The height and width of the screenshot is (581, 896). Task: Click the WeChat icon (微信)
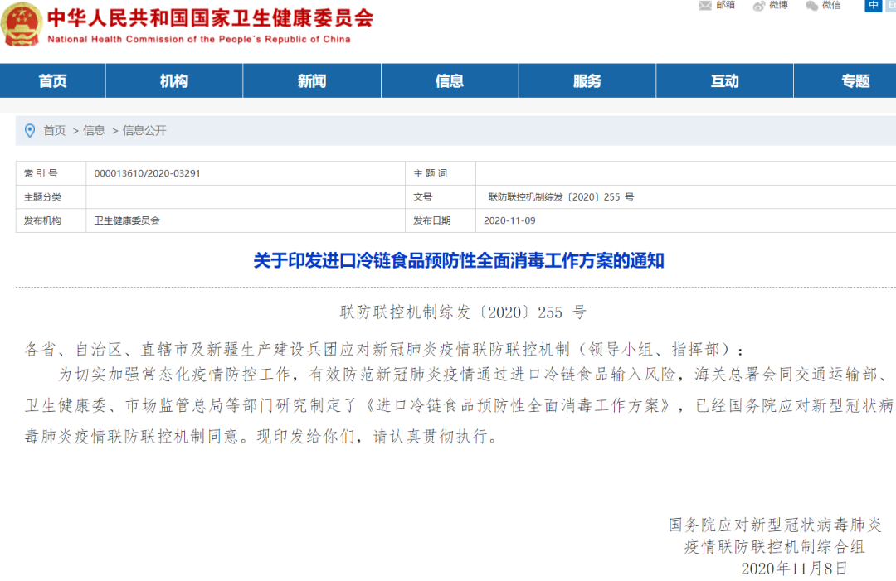(812, 6)
